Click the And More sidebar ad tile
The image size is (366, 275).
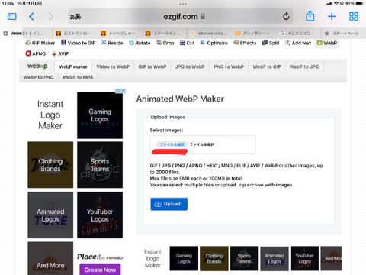(50, 258)
